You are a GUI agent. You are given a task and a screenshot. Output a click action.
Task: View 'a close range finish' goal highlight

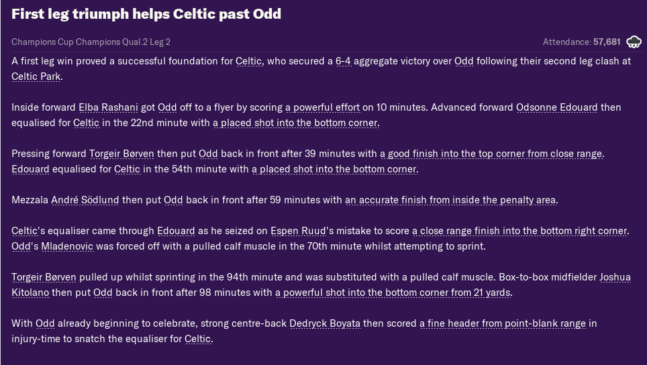(519, 231)
